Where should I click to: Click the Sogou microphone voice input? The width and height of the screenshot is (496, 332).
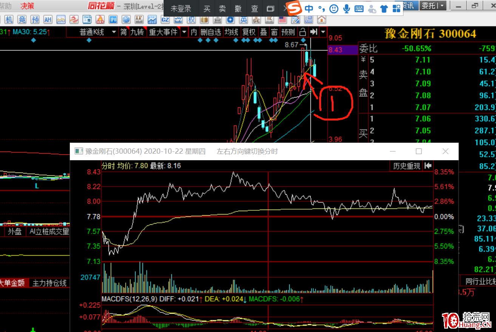pos(346,8)
